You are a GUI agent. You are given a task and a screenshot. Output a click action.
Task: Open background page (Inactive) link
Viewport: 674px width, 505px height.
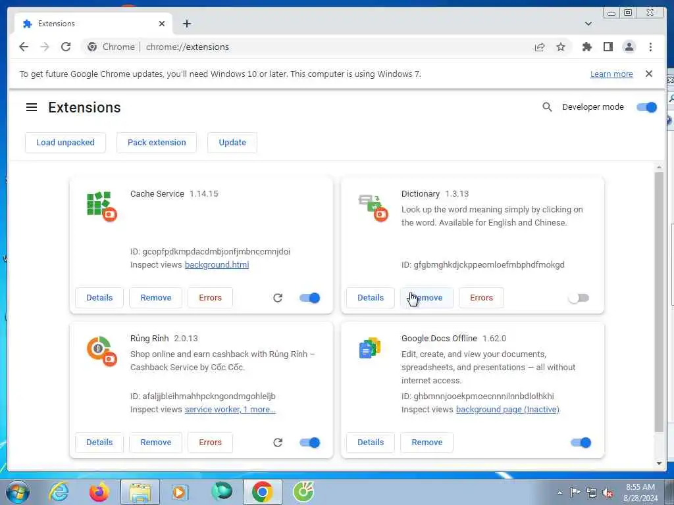point(507,409)
